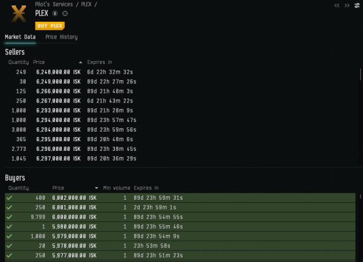Go back with the double-left arrow icon
Viewport: 363px width, 262px height.
(x=337, y=5)
